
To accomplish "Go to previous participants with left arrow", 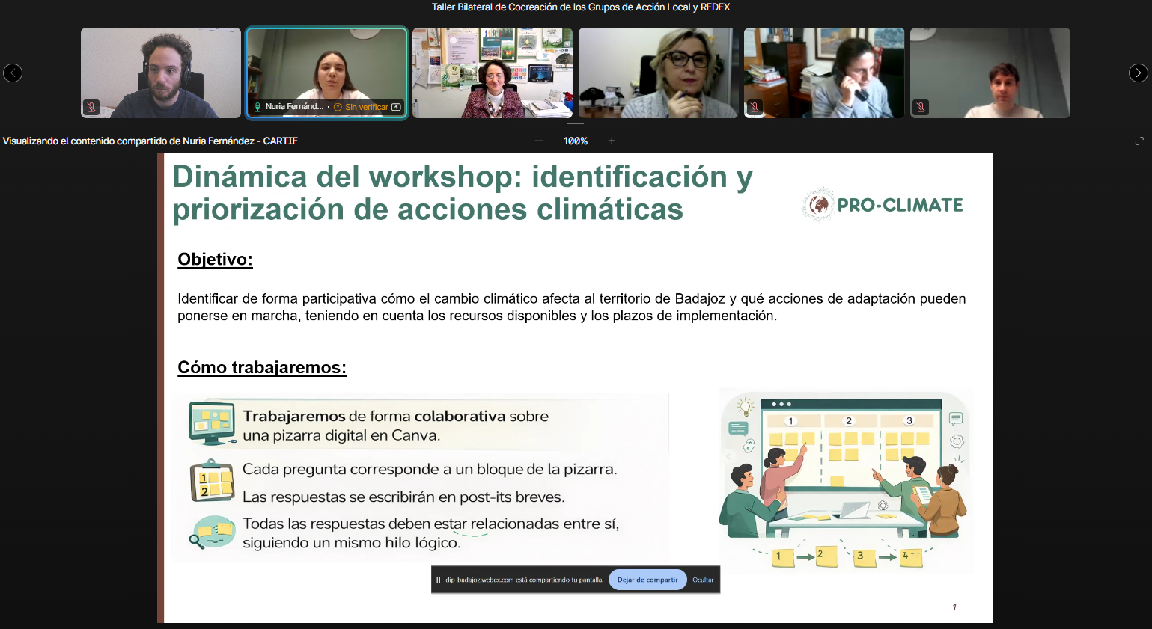I will click(x=13, y=73).
